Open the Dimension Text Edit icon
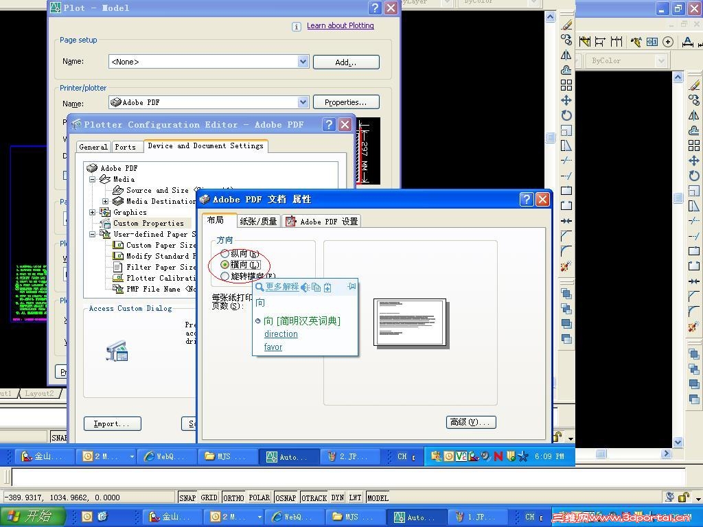This screenshot has height=527, width=703. pos(687,42)
